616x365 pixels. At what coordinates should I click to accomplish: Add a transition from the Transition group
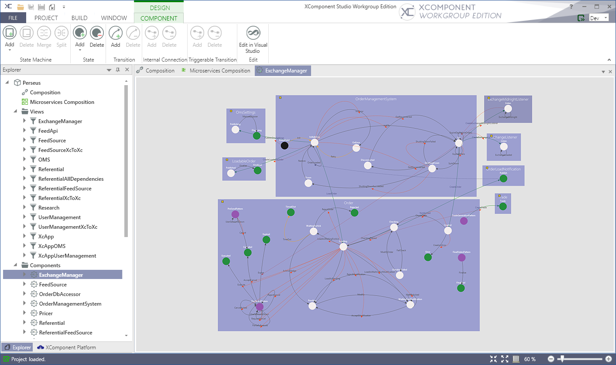[116, 37]
